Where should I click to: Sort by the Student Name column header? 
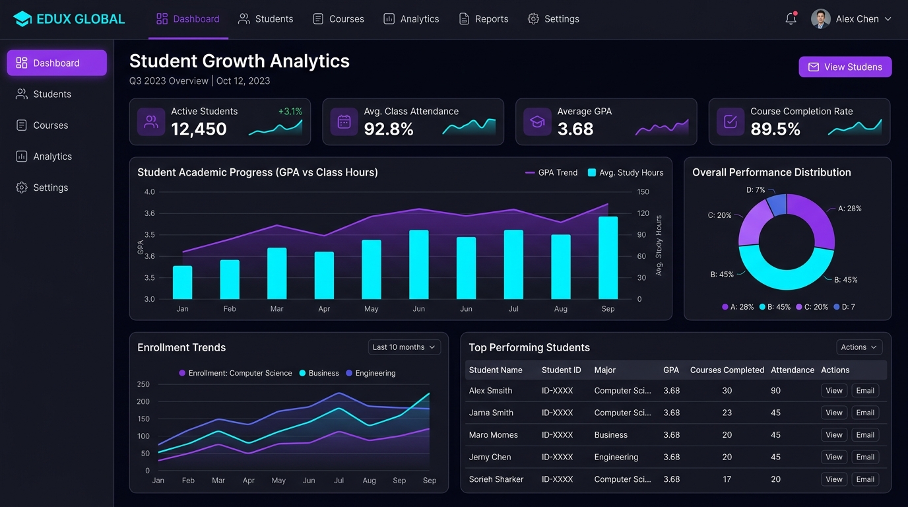point(496,370)
